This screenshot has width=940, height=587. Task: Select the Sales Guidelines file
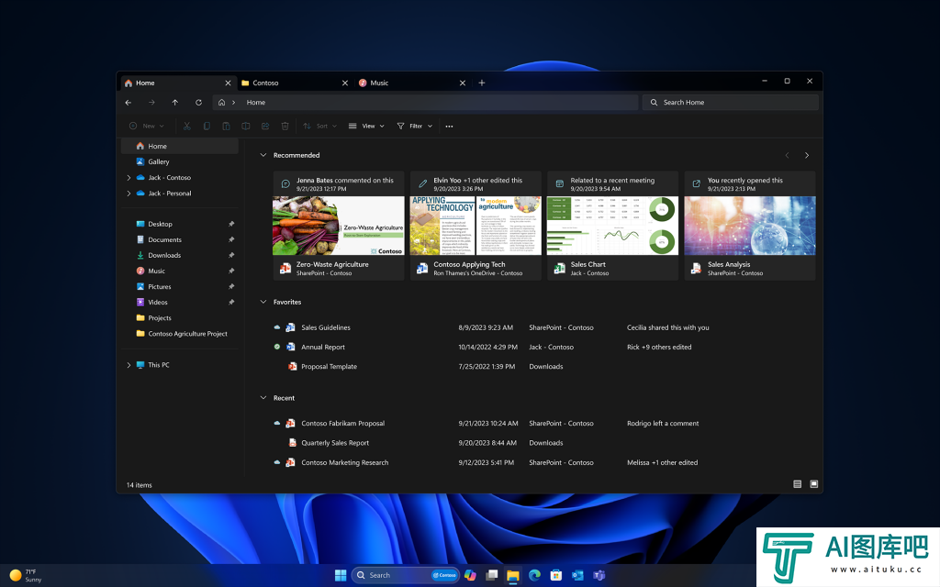(326, 327)
